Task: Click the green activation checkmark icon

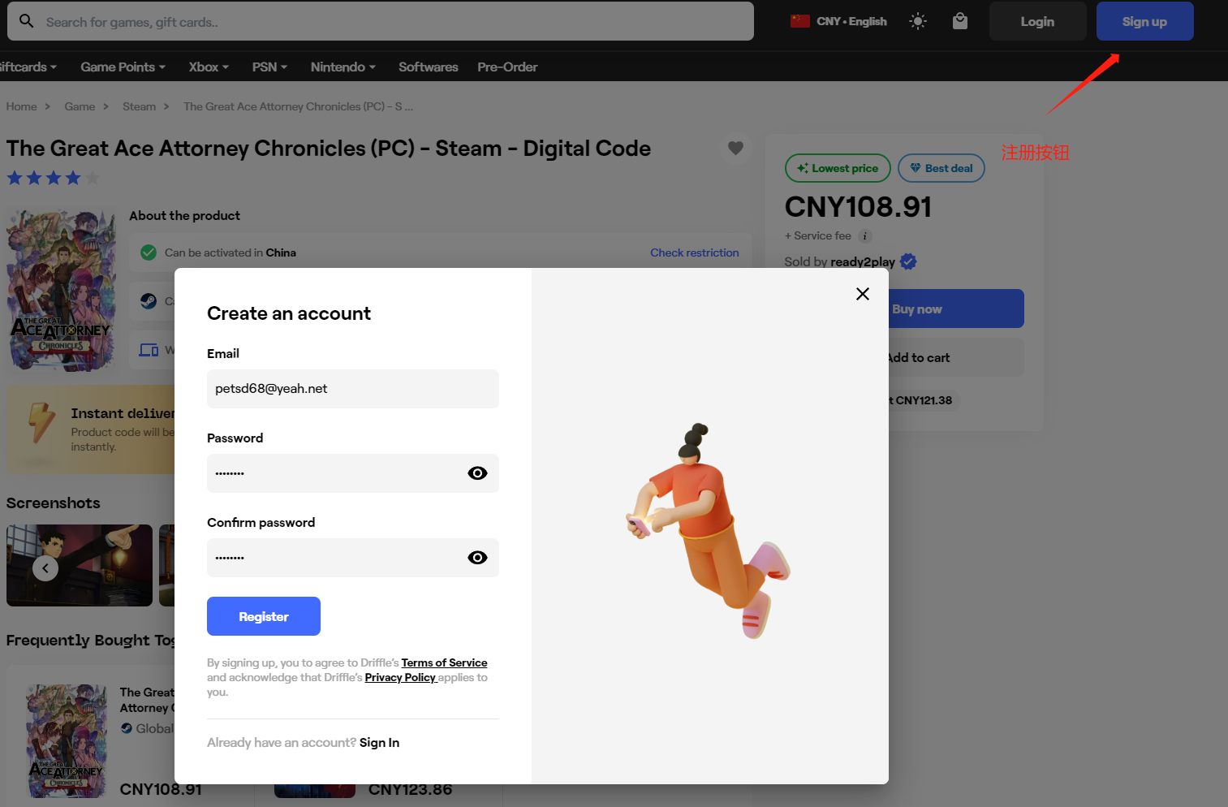Action: click(x=149, y=252)
